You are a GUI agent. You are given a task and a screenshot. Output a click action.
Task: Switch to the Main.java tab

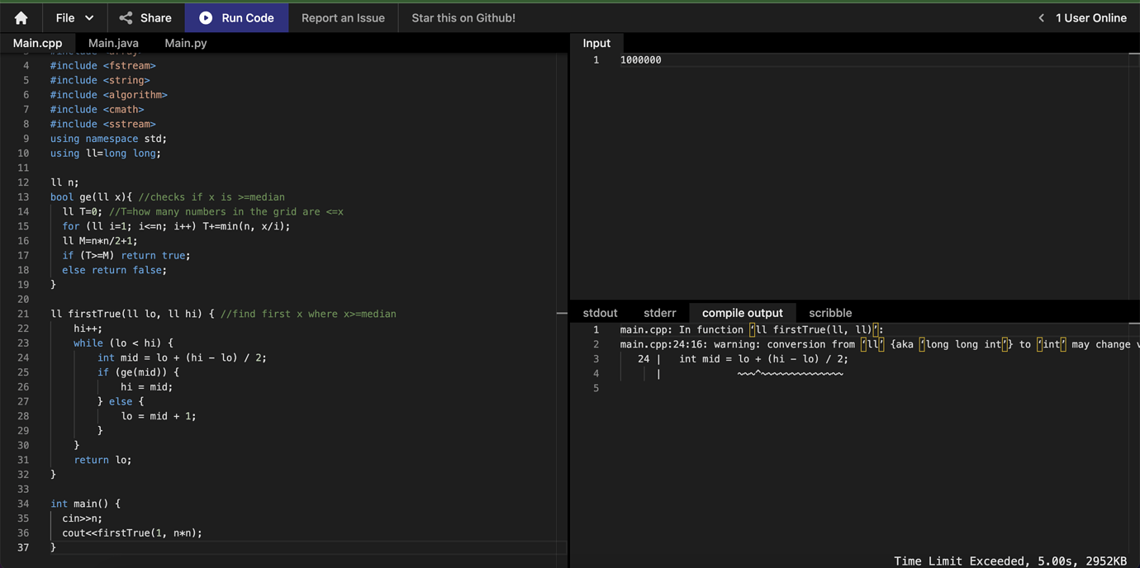(x=113, y=43)
